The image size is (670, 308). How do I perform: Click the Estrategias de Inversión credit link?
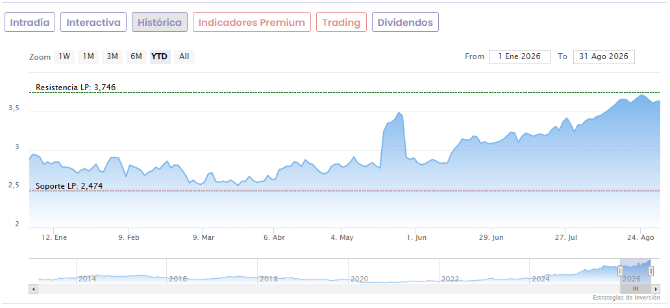pyautogui.click(x=627, y=298)
